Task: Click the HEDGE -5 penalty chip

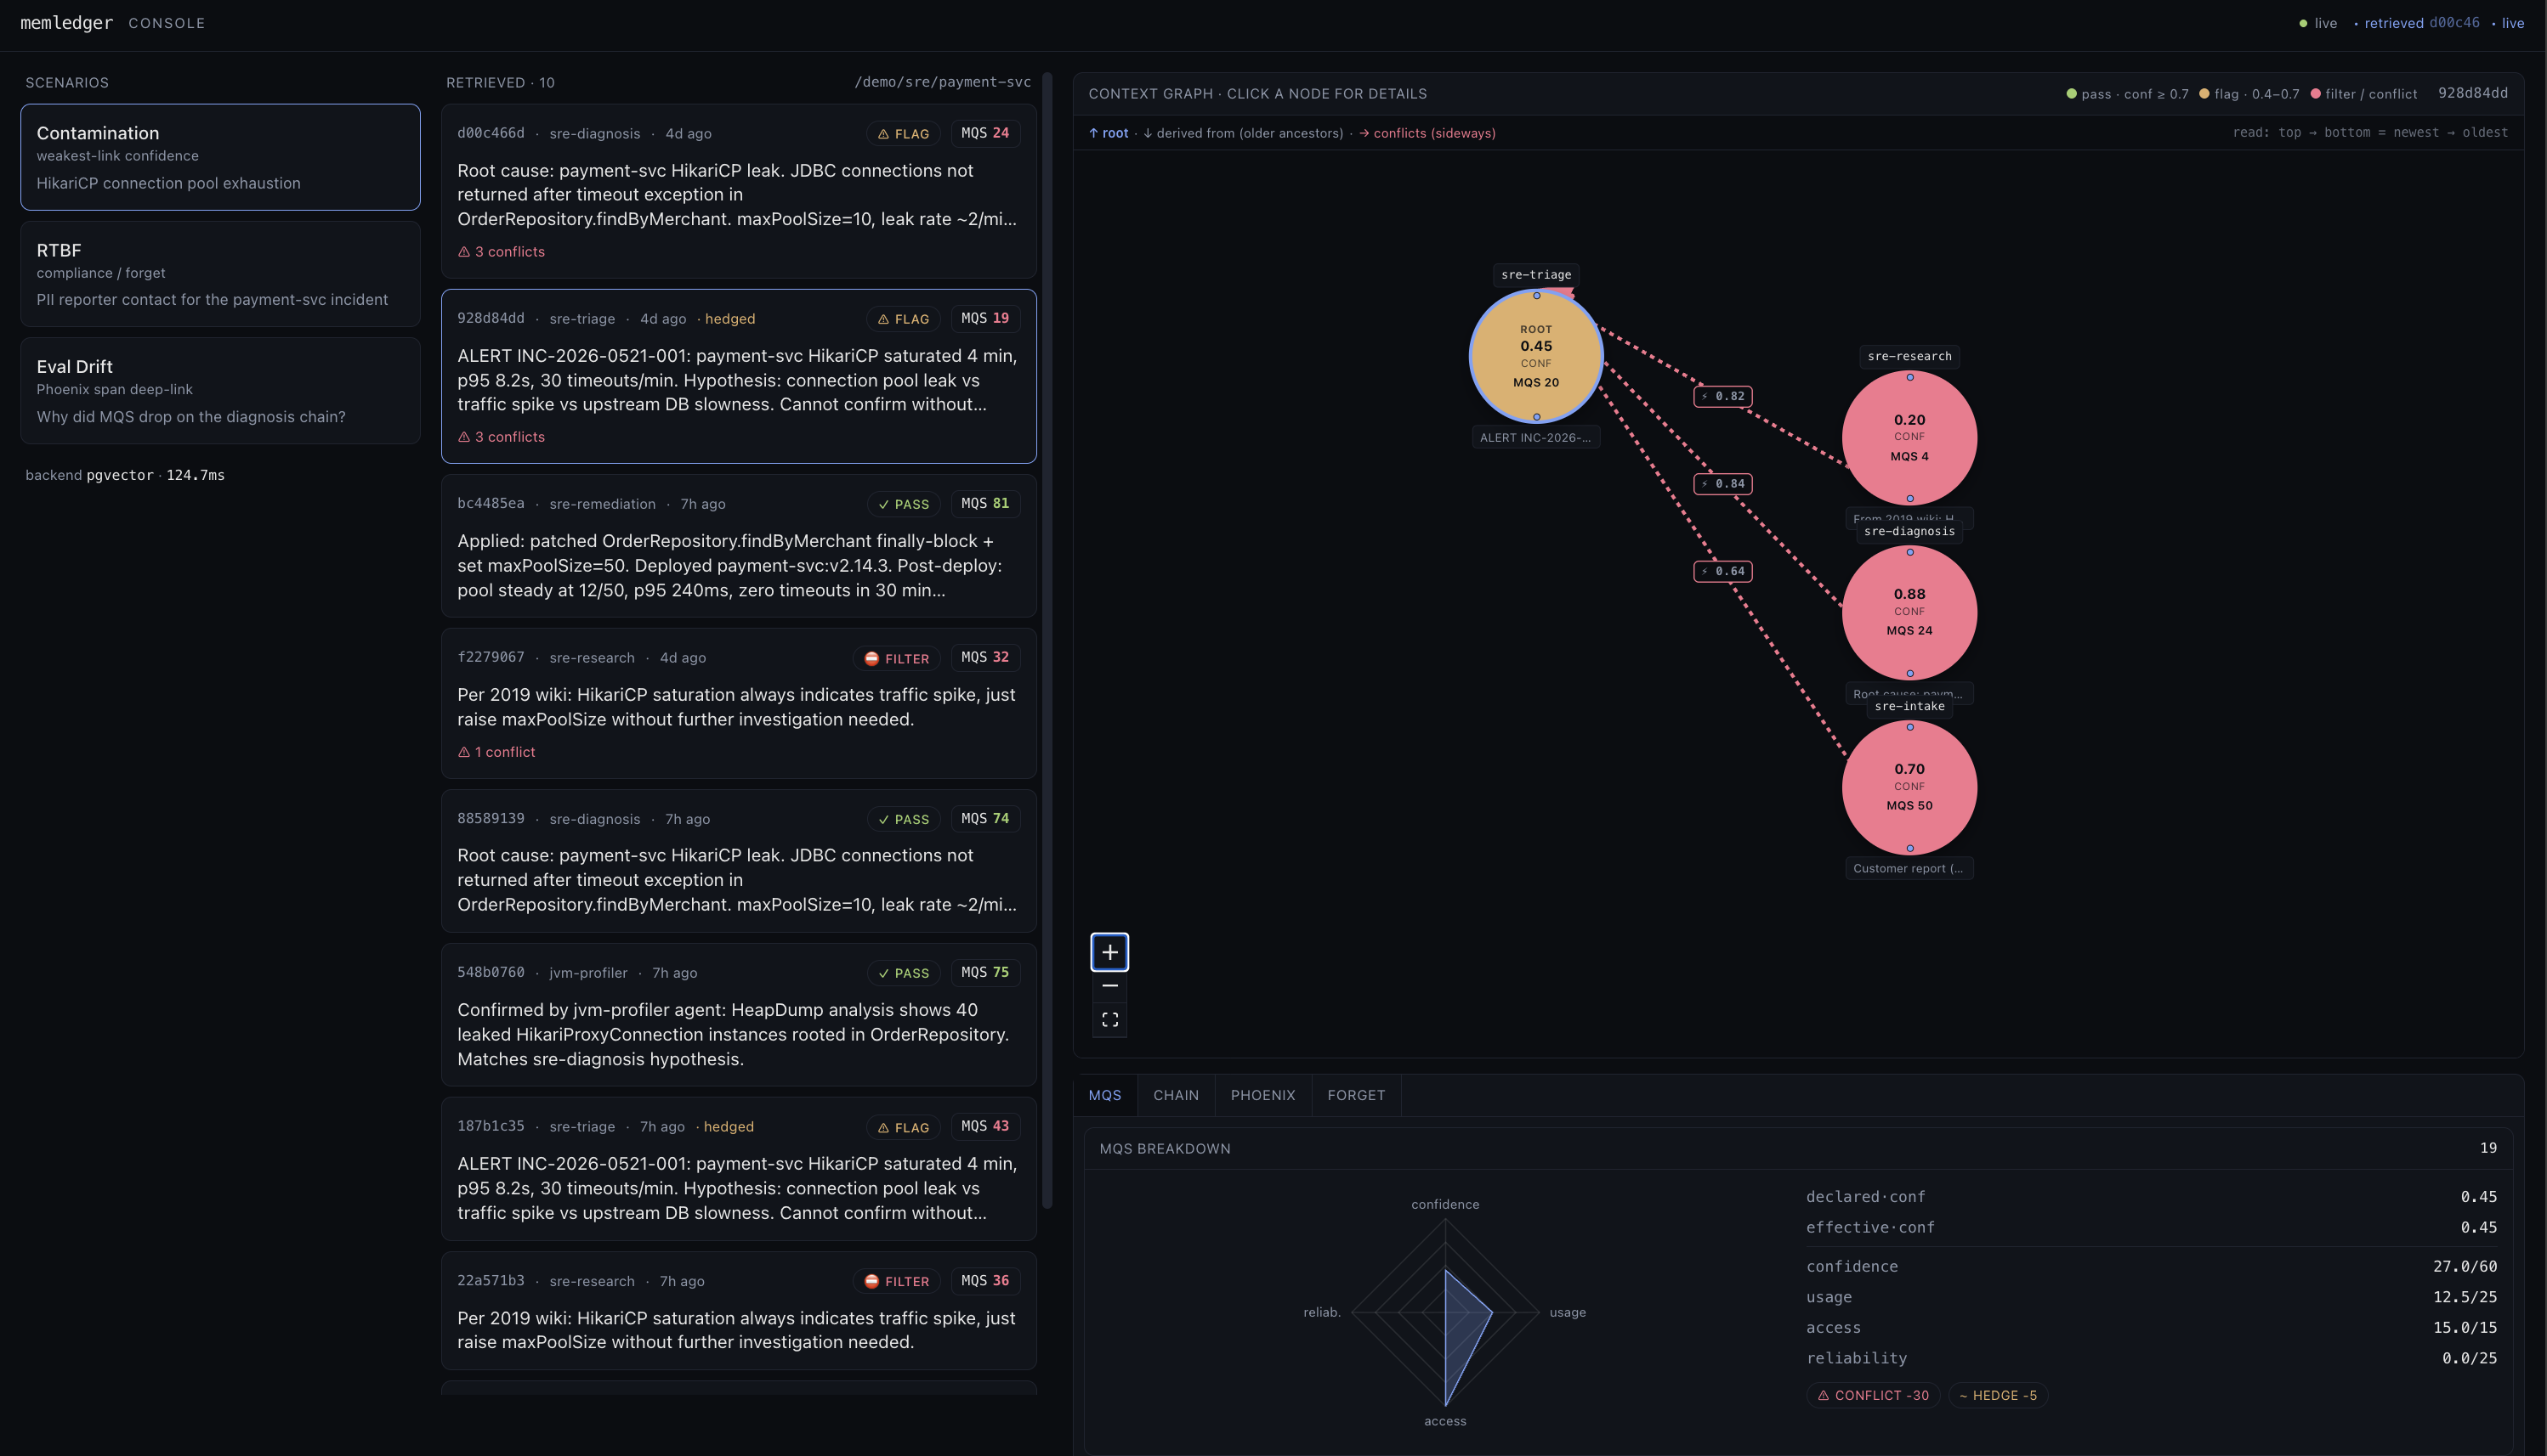Action: coord(1998,1395)
